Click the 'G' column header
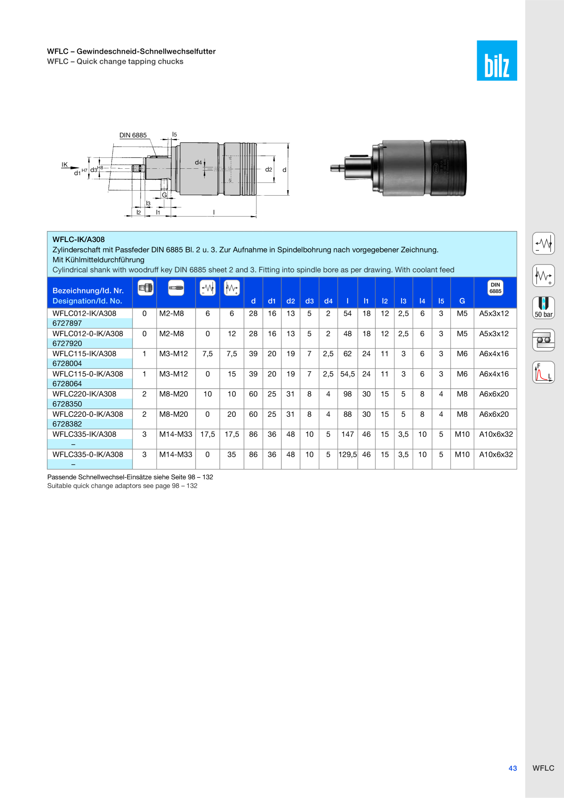This screenshot has width=564, height=798. pyautogui.click(x=462, y=301)
